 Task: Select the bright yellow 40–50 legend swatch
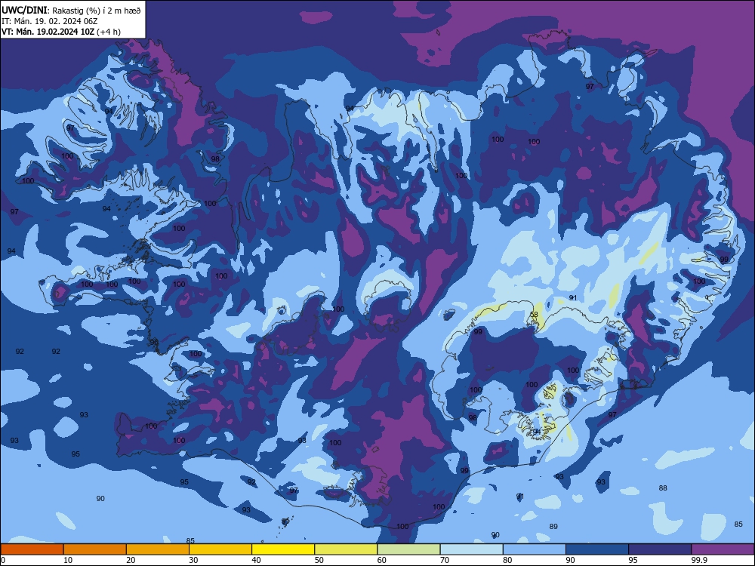pos(283,549)
